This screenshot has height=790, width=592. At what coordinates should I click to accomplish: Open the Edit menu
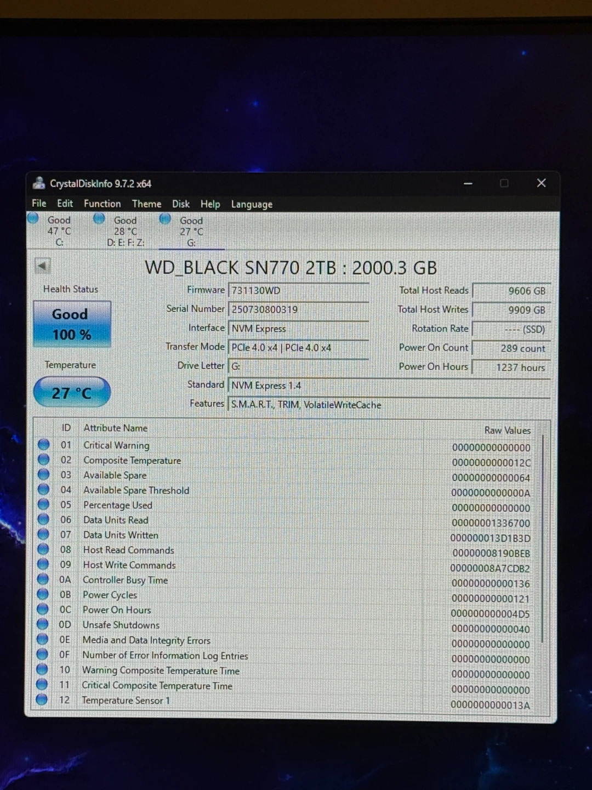[65, 203]
